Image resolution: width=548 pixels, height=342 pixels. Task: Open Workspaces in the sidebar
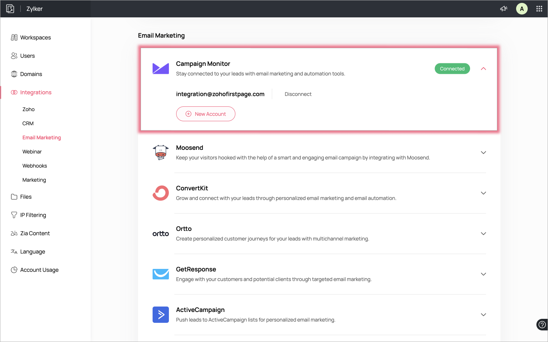tap(36, 38)
